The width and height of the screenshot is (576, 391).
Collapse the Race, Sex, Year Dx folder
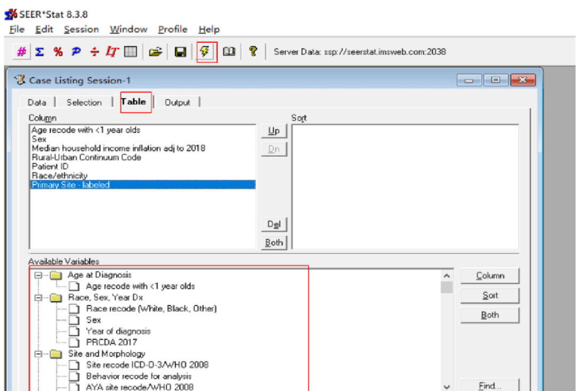click(x=38, y=298)
